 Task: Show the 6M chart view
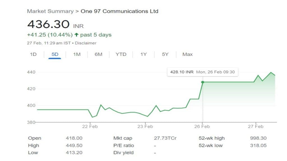coord(98,54)
